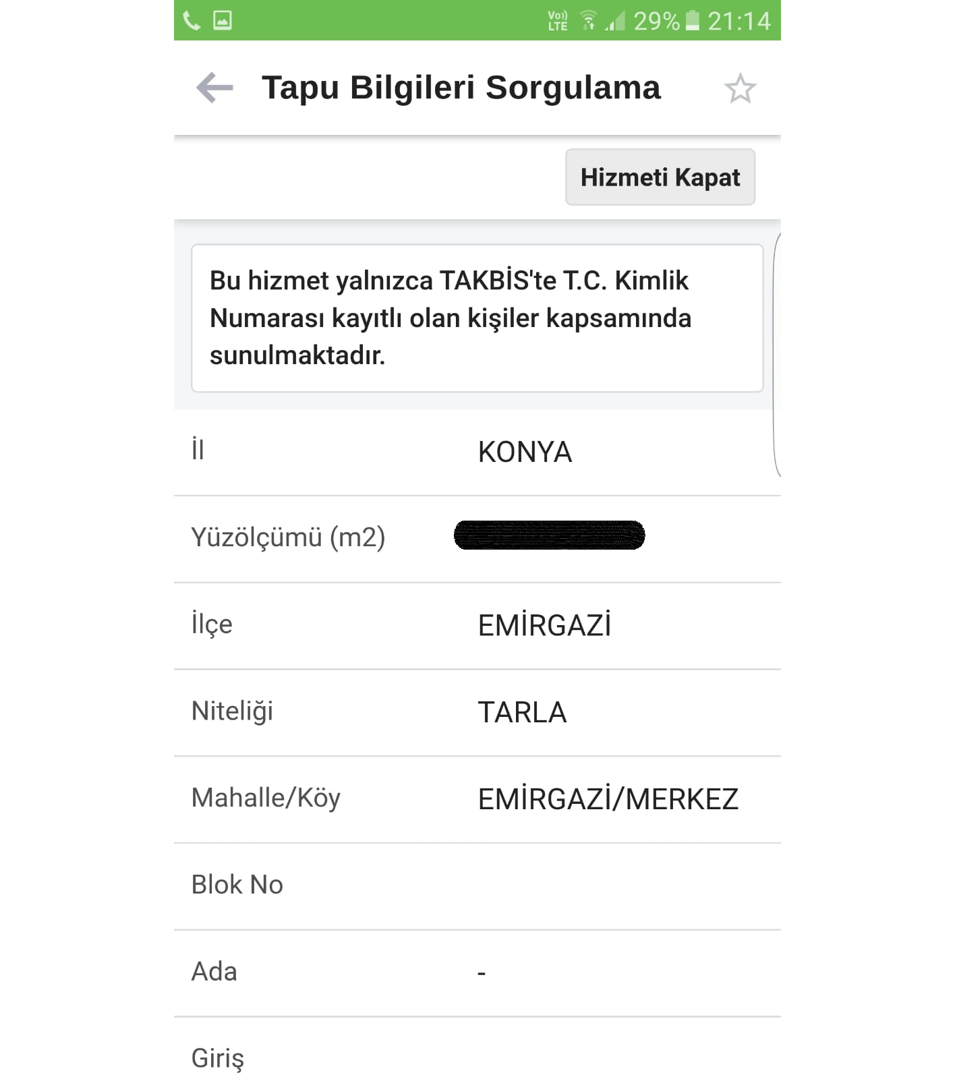The width and height of the screenshot is (955, 1079).
Task: Select the EMİRGAZİ district value
Action: point(544,625)
